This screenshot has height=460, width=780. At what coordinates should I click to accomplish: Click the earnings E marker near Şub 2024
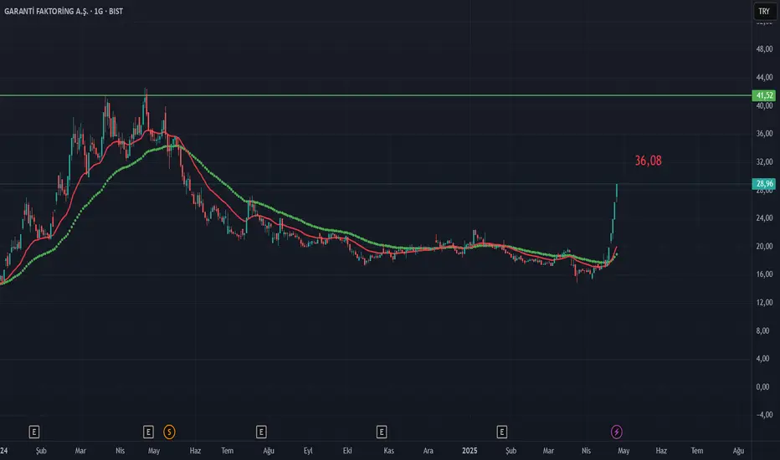click(33, 432)
